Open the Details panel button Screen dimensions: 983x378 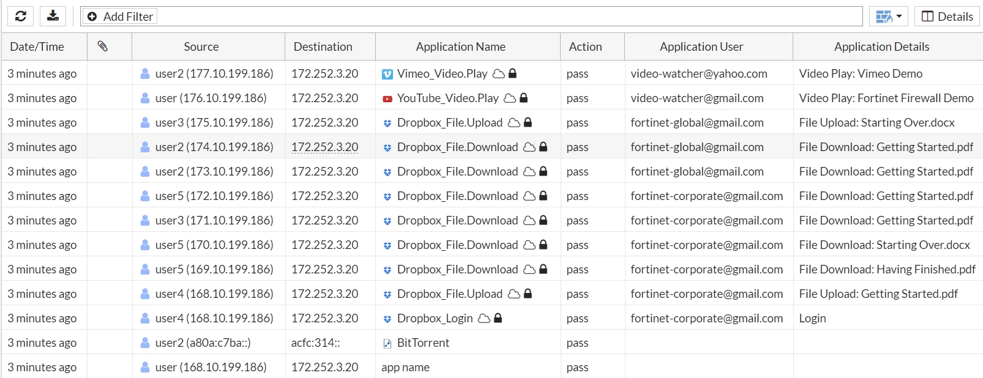click(x=947, y=17)
